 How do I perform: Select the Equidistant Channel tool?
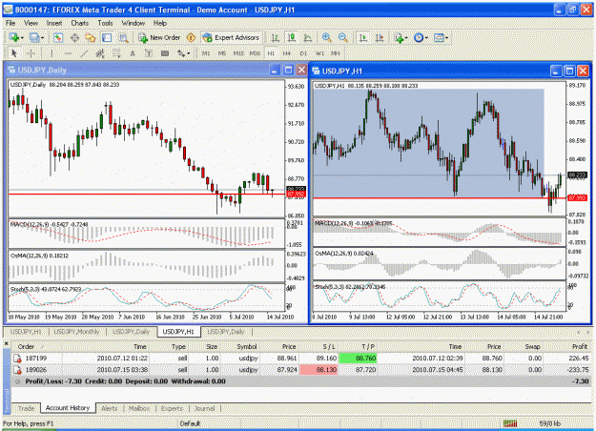(x=100, y=53)
